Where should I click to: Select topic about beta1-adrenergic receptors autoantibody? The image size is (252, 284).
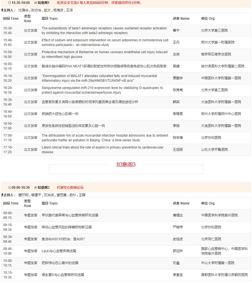(x=104, y=30)
